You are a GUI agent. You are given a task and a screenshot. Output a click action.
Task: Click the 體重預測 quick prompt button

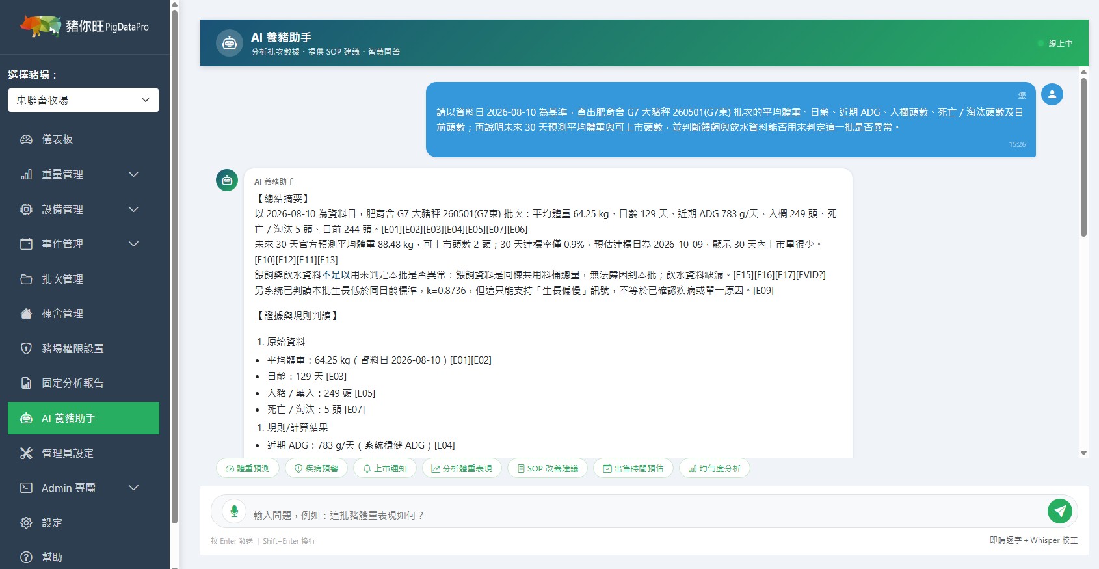coord(248,468)
